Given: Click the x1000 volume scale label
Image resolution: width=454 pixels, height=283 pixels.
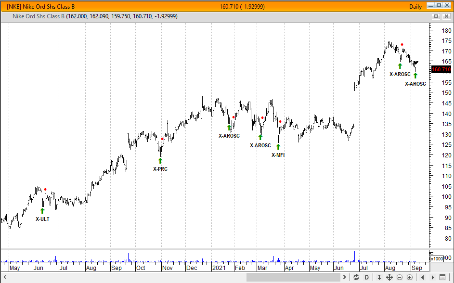Looking at the screenshot, I should 437,258.
